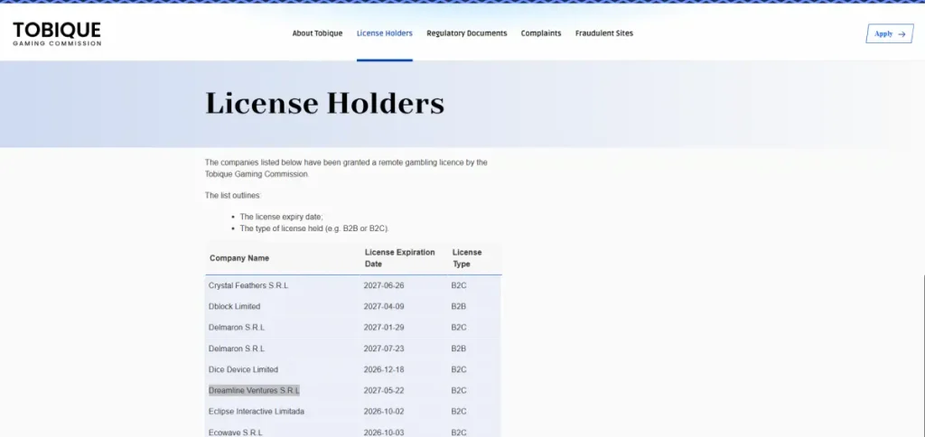The width and height of the screenshot is (925, 437).
Task: Click the expiry date 2027-07-23
Action: pos(384,349)
